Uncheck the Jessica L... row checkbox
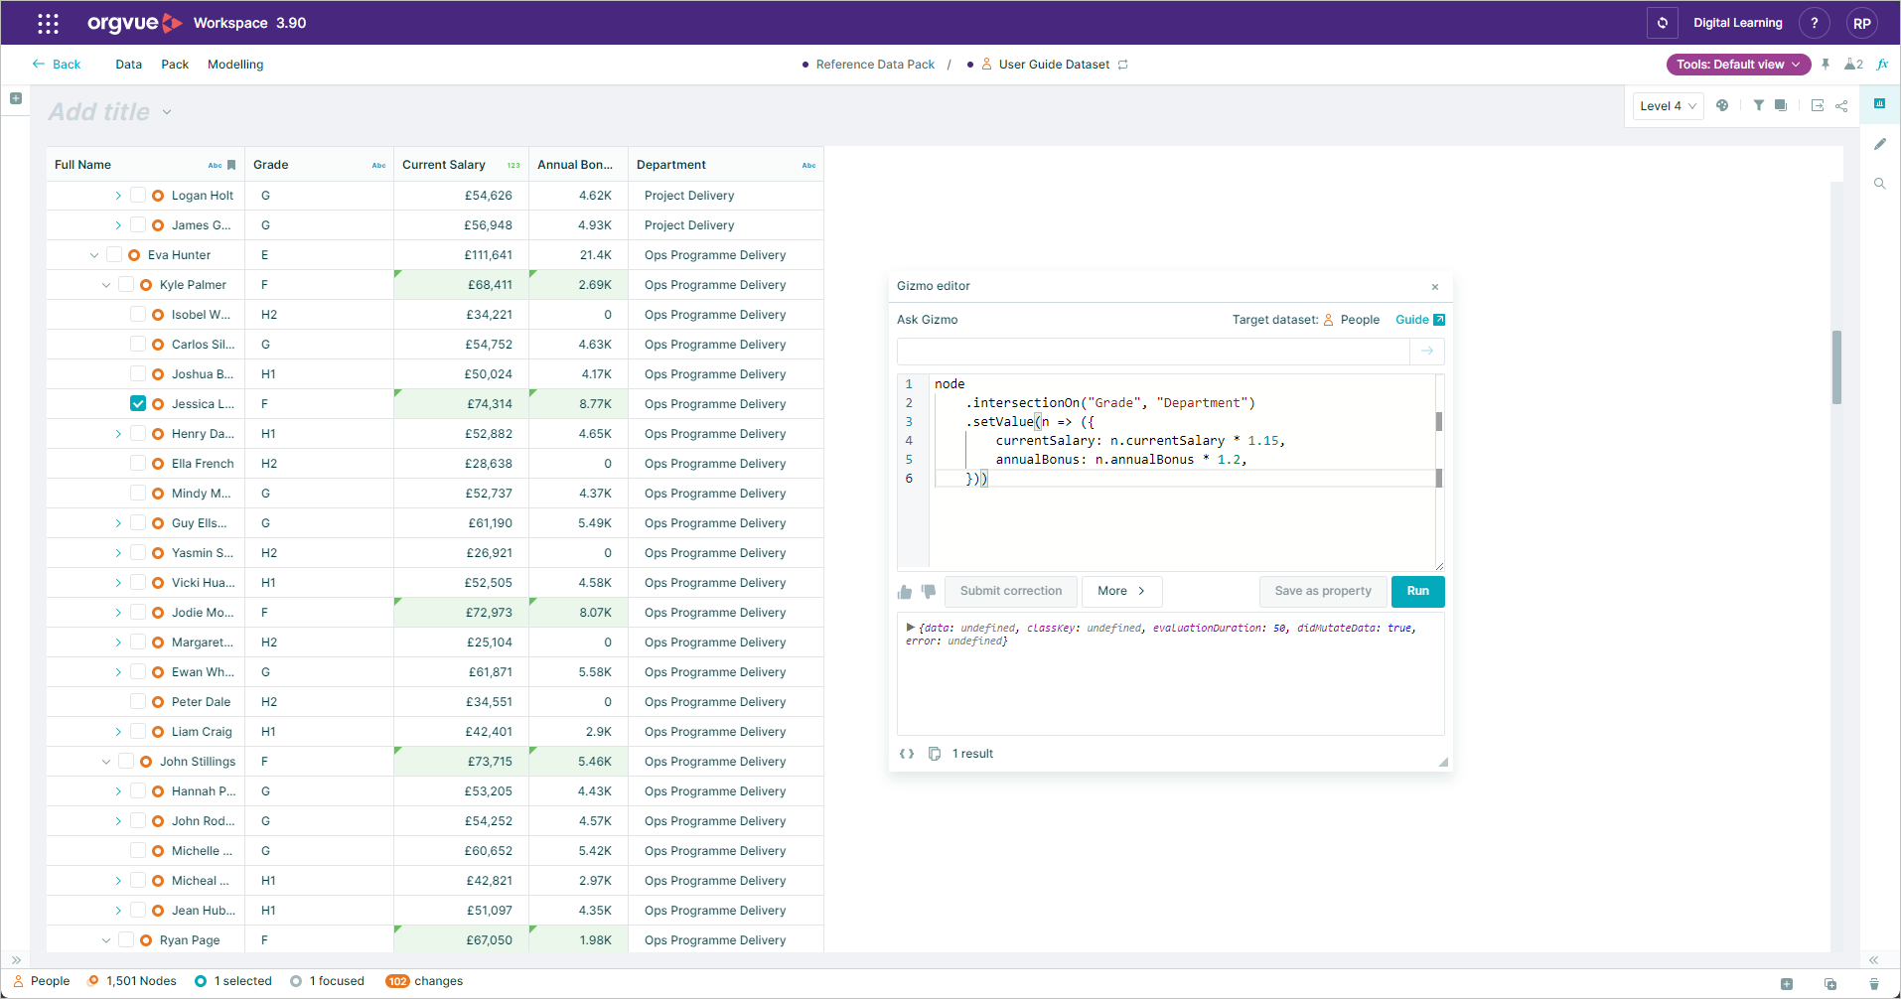This screenshot has height=999, width=1901. pyautogui.click(x=138, y=404)
